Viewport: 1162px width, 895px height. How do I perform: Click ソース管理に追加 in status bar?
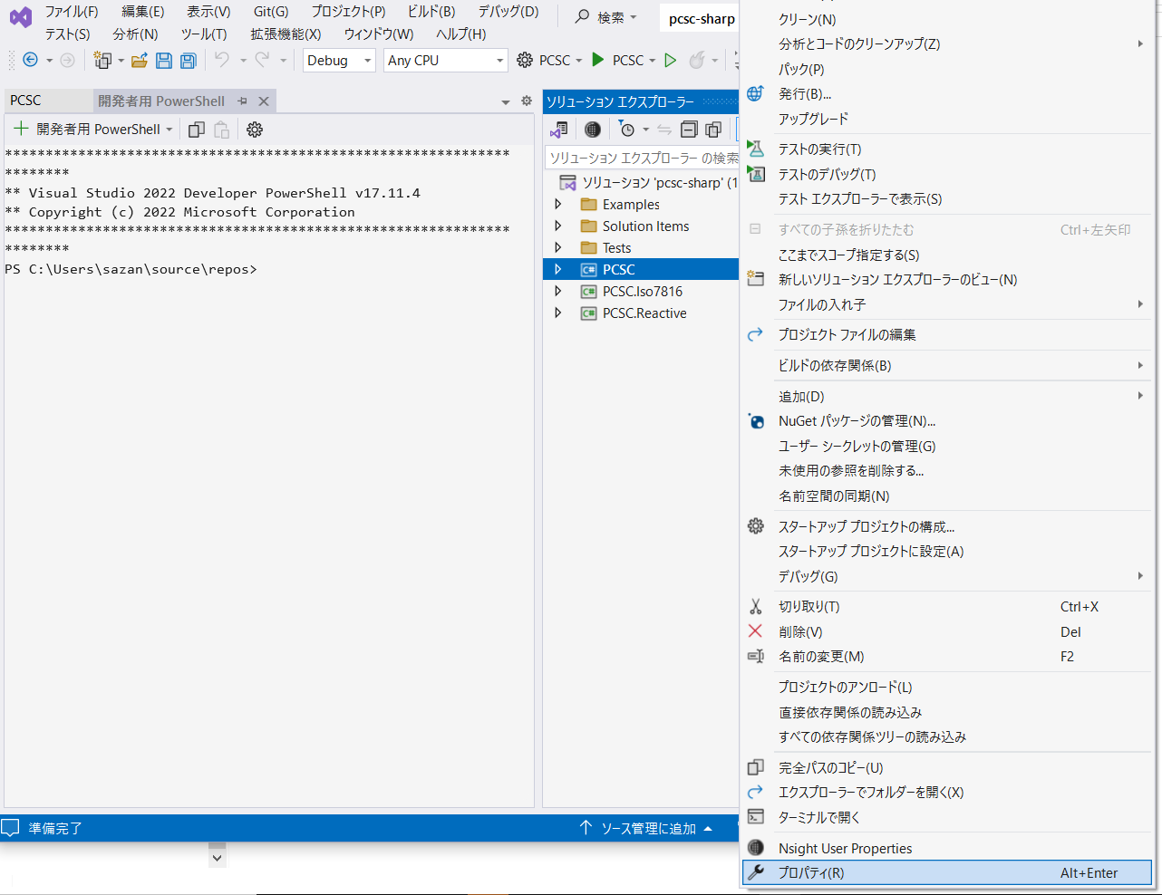(x=646, y=828)
